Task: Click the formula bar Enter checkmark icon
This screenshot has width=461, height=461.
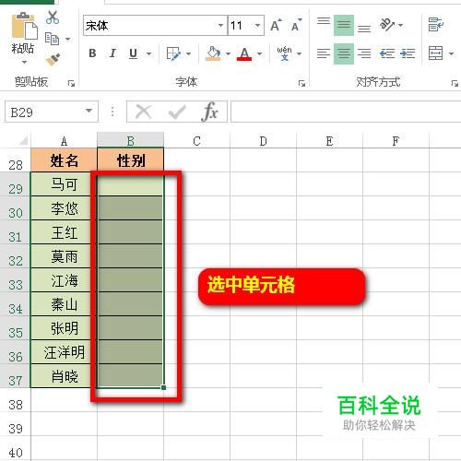Action: (177, 112)
